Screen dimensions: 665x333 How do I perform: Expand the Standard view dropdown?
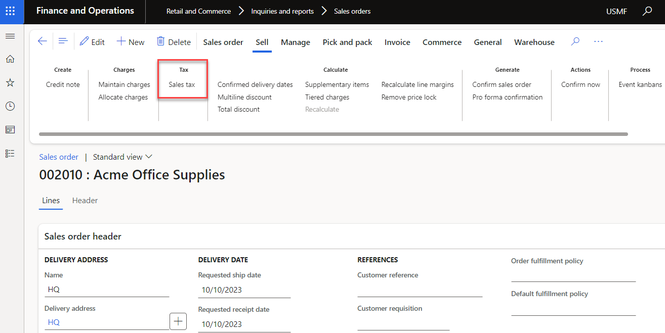coord(123,157)
